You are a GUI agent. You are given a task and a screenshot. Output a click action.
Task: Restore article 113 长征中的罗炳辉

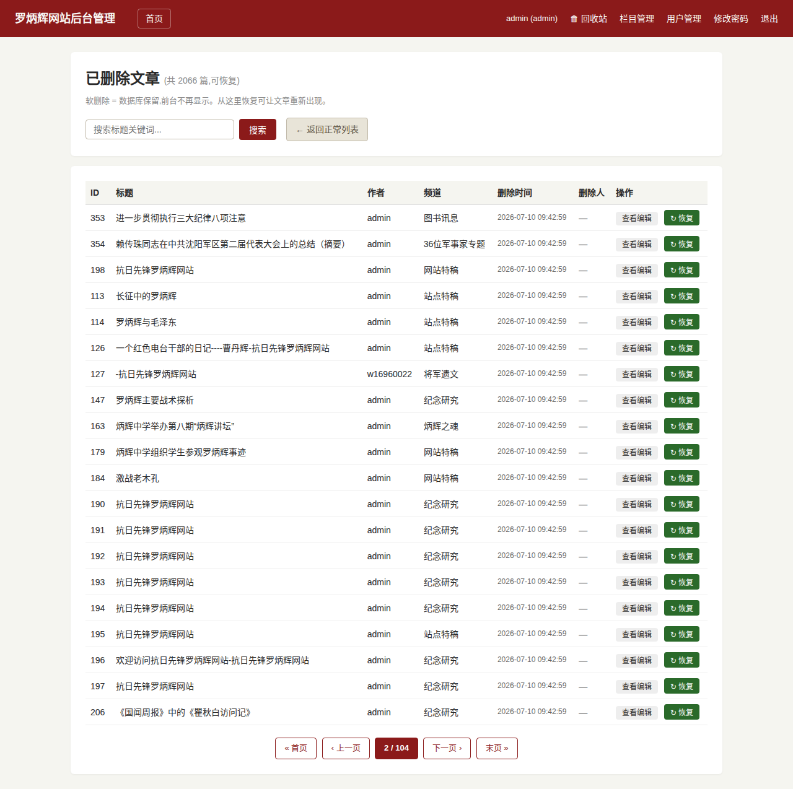(x=681, y=296)
